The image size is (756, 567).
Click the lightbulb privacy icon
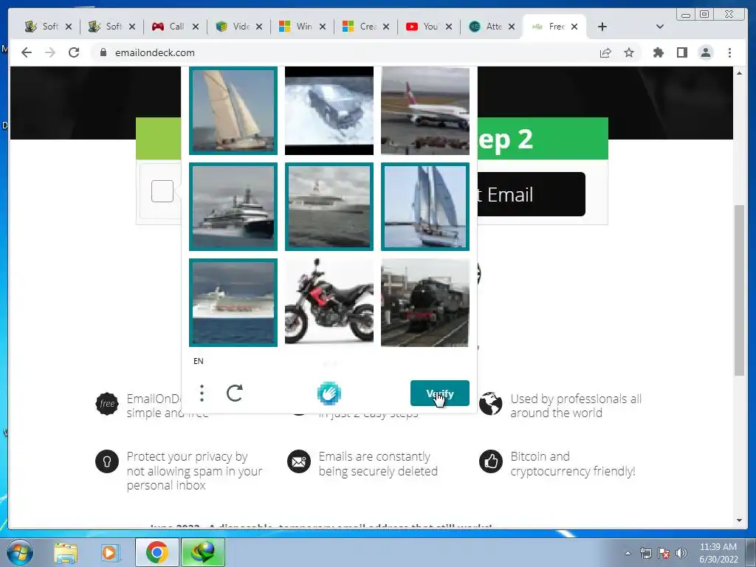[107, 461]
